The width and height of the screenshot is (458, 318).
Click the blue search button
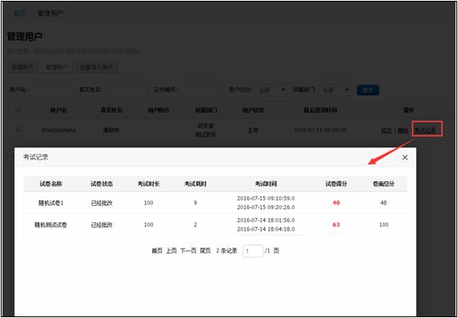pos(368,90)
